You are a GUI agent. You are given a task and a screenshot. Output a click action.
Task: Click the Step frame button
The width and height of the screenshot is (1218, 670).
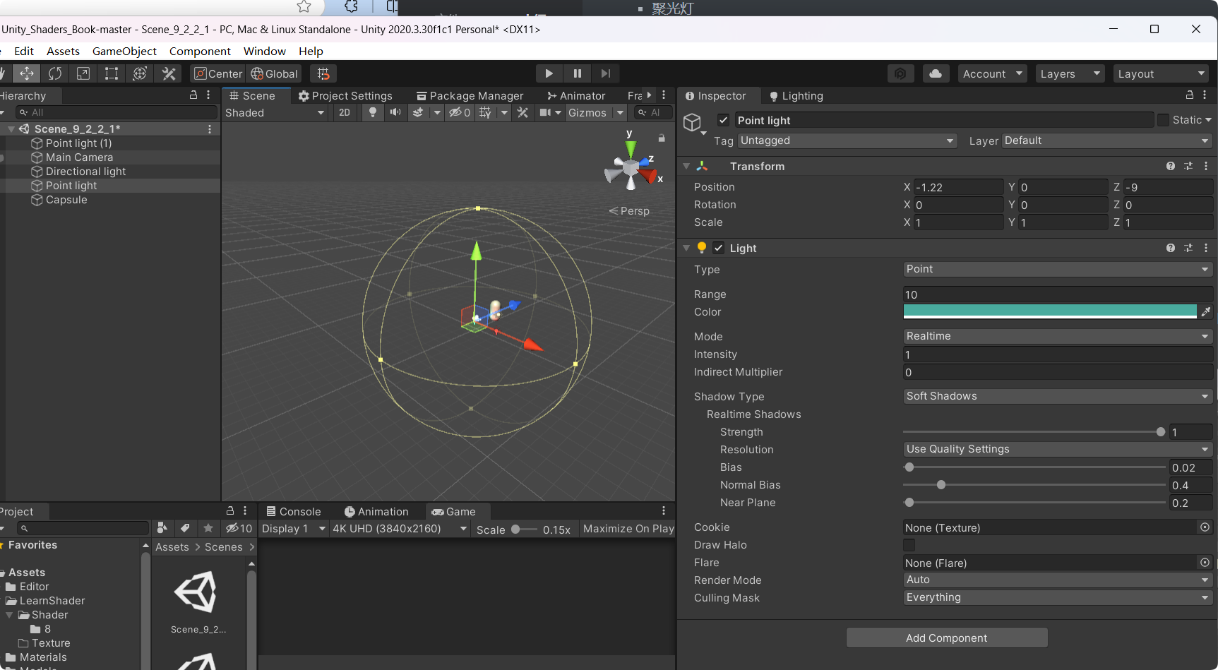605,73
